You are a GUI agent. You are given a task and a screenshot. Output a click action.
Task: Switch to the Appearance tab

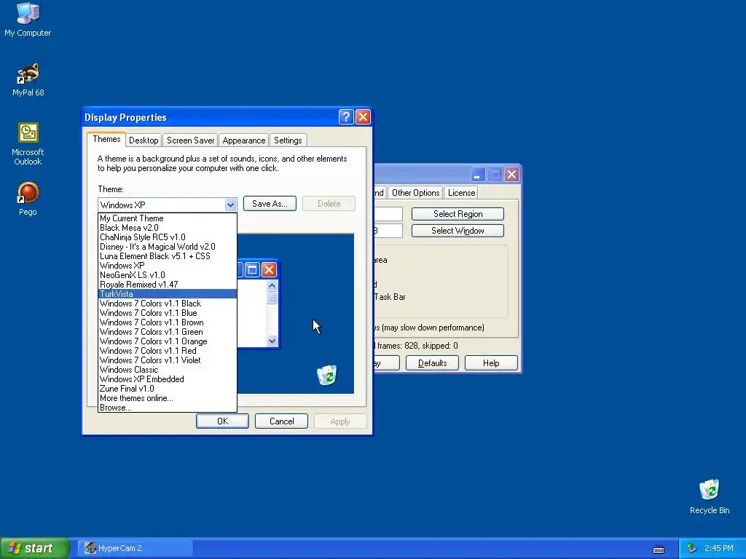[x=243, y=140]
